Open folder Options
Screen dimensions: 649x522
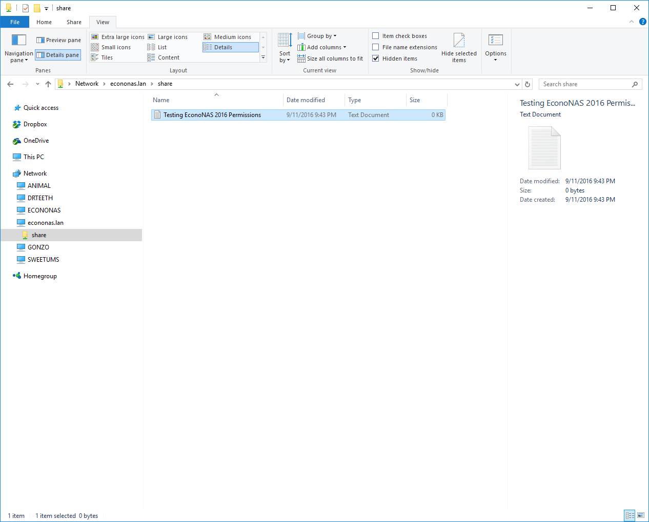tap(496, 48)
